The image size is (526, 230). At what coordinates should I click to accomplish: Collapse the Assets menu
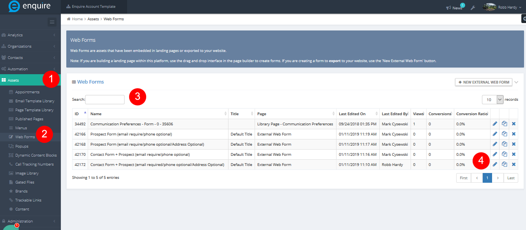coord(30,80)
